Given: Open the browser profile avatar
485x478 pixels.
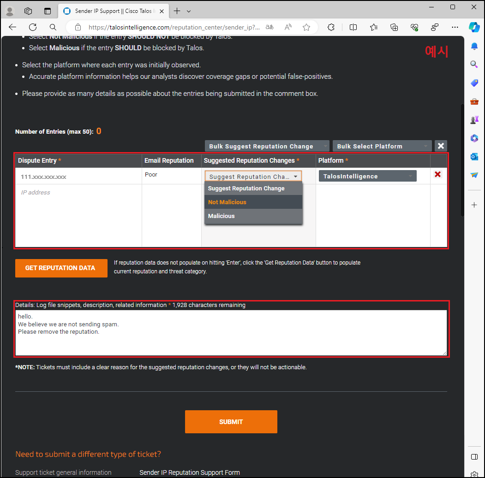Looking at the screenshot, I should [x=10, y=11].
